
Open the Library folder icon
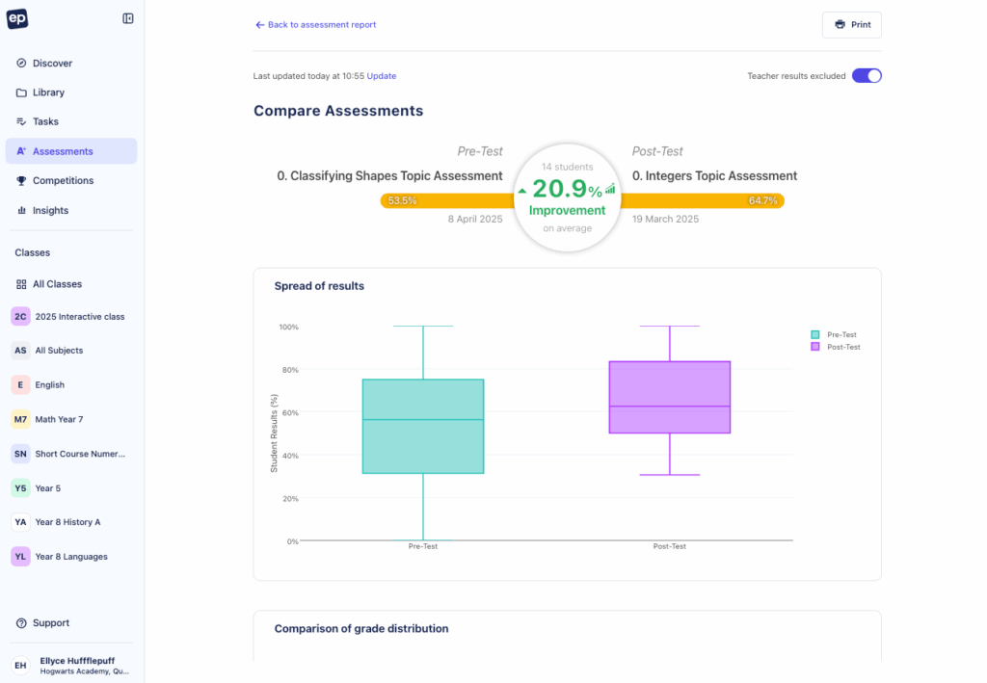[21, 92]
